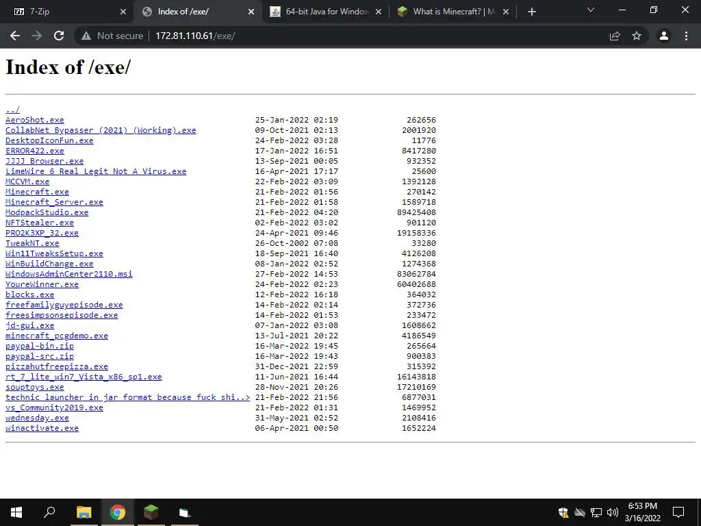
Task: Download WindowsAdminCenter2110.msi
Action: [x=69, y=274]
